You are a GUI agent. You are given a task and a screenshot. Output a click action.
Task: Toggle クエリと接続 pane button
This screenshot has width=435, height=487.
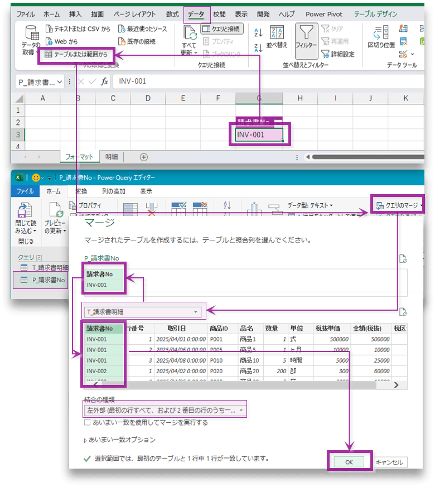222,29
